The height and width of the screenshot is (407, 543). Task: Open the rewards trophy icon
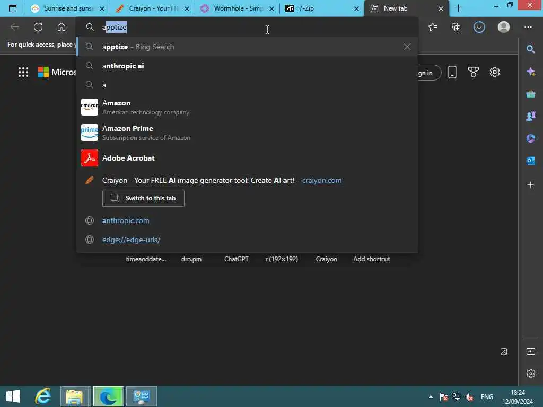tap(474, 72)
